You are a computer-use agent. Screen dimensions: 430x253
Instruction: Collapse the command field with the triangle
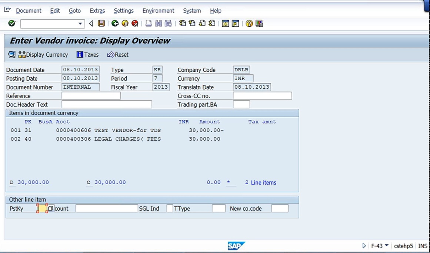coord(91,24)
